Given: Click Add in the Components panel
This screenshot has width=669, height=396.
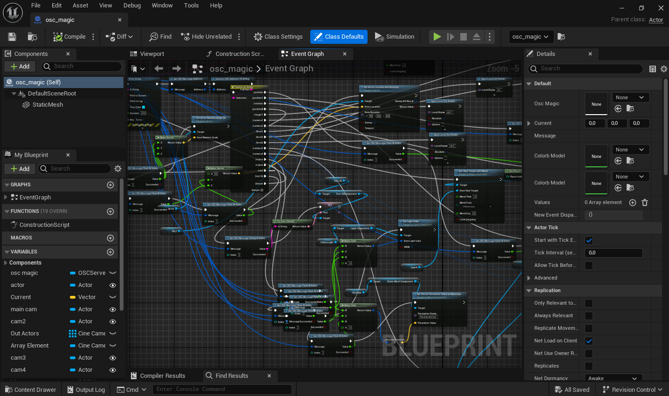Looking at the screenshot, I should [20, 67].
